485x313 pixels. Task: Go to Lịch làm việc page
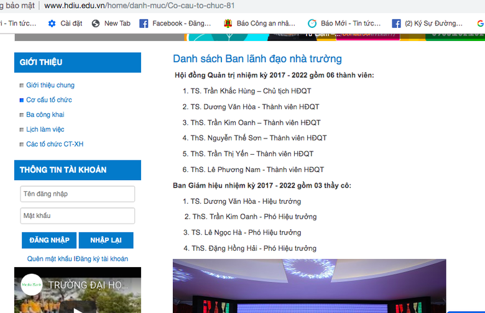[x=45, y=130]
